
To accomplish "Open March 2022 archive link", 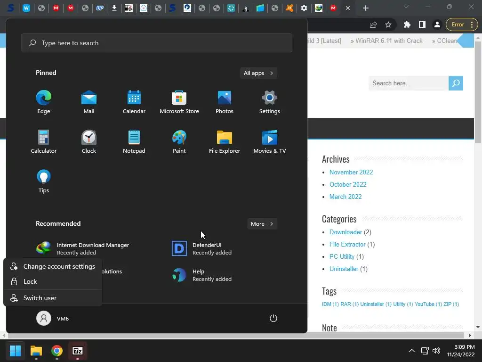I will pyautogui.click(x=345, y=197).
